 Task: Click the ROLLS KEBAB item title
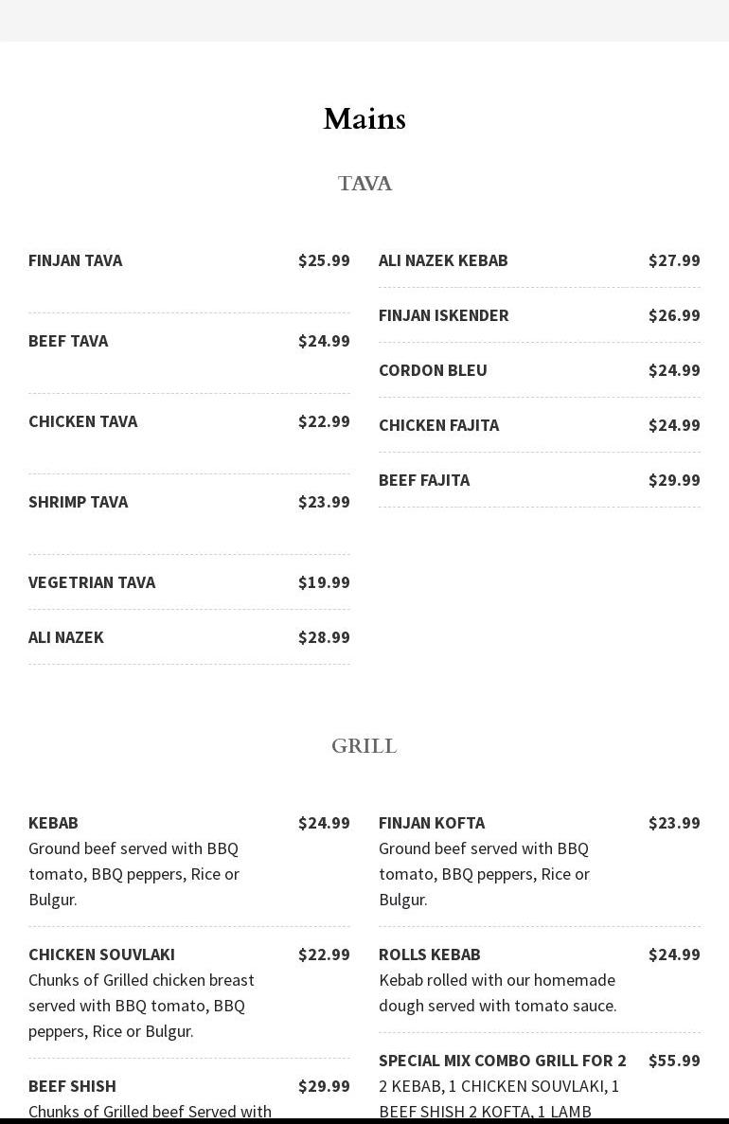click(x=430, y=955)
